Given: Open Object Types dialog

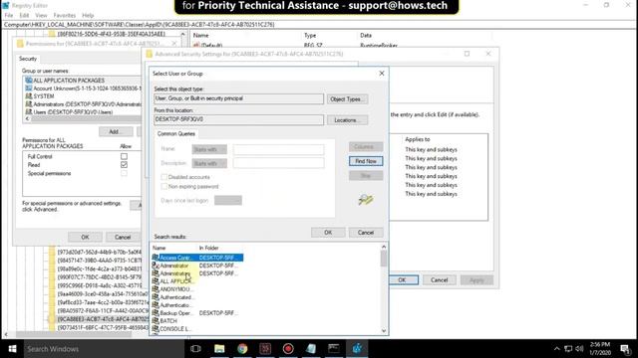Looking at the screenshot, I should [347, 99].
